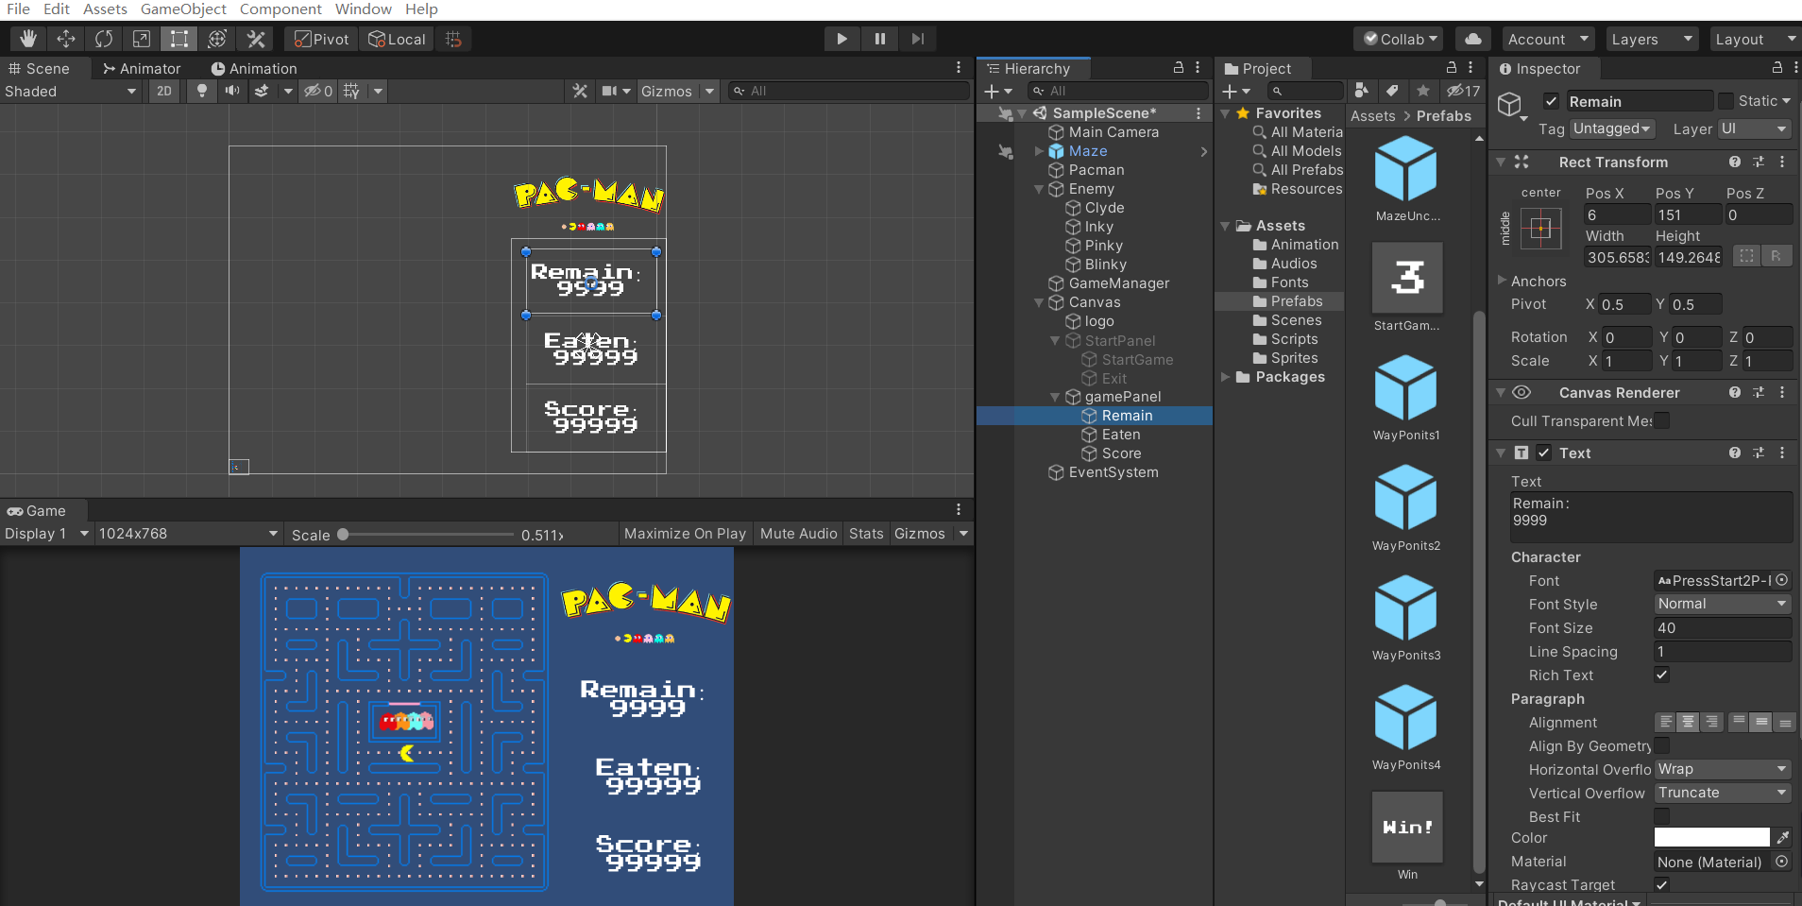Open the Font Style dropdown
The width and height of the screenshot is (1802, 906).
pos(1723,604)
